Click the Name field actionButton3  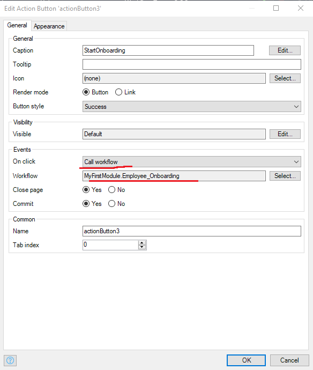(x=192, y=231)
